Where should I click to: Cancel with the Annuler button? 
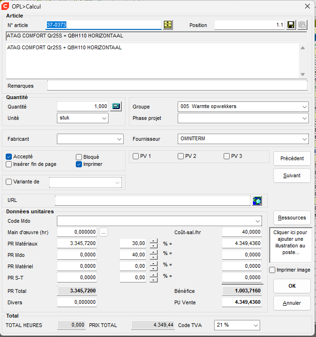[x=292, y=303]
